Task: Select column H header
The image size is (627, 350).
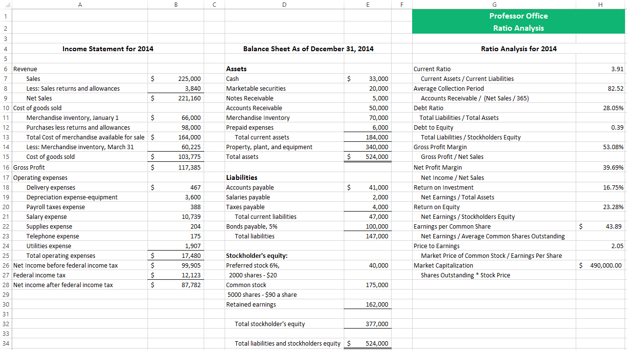Action: pos(600,4)
